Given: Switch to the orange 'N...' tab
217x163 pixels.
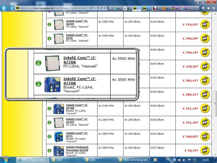Looking at the screenshot, I should tap(166, 8).
